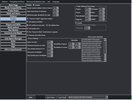The image size is (132, 100).
Task: Click blacklist scrollbar down arrow
Action: point(105,61)
